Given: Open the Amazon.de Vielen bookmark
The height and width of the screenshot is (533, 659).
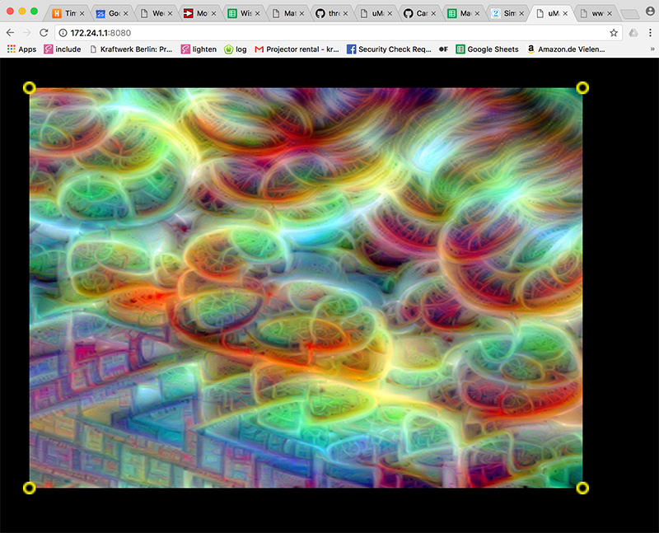Looking at the screenshot, I should [570, 49].
